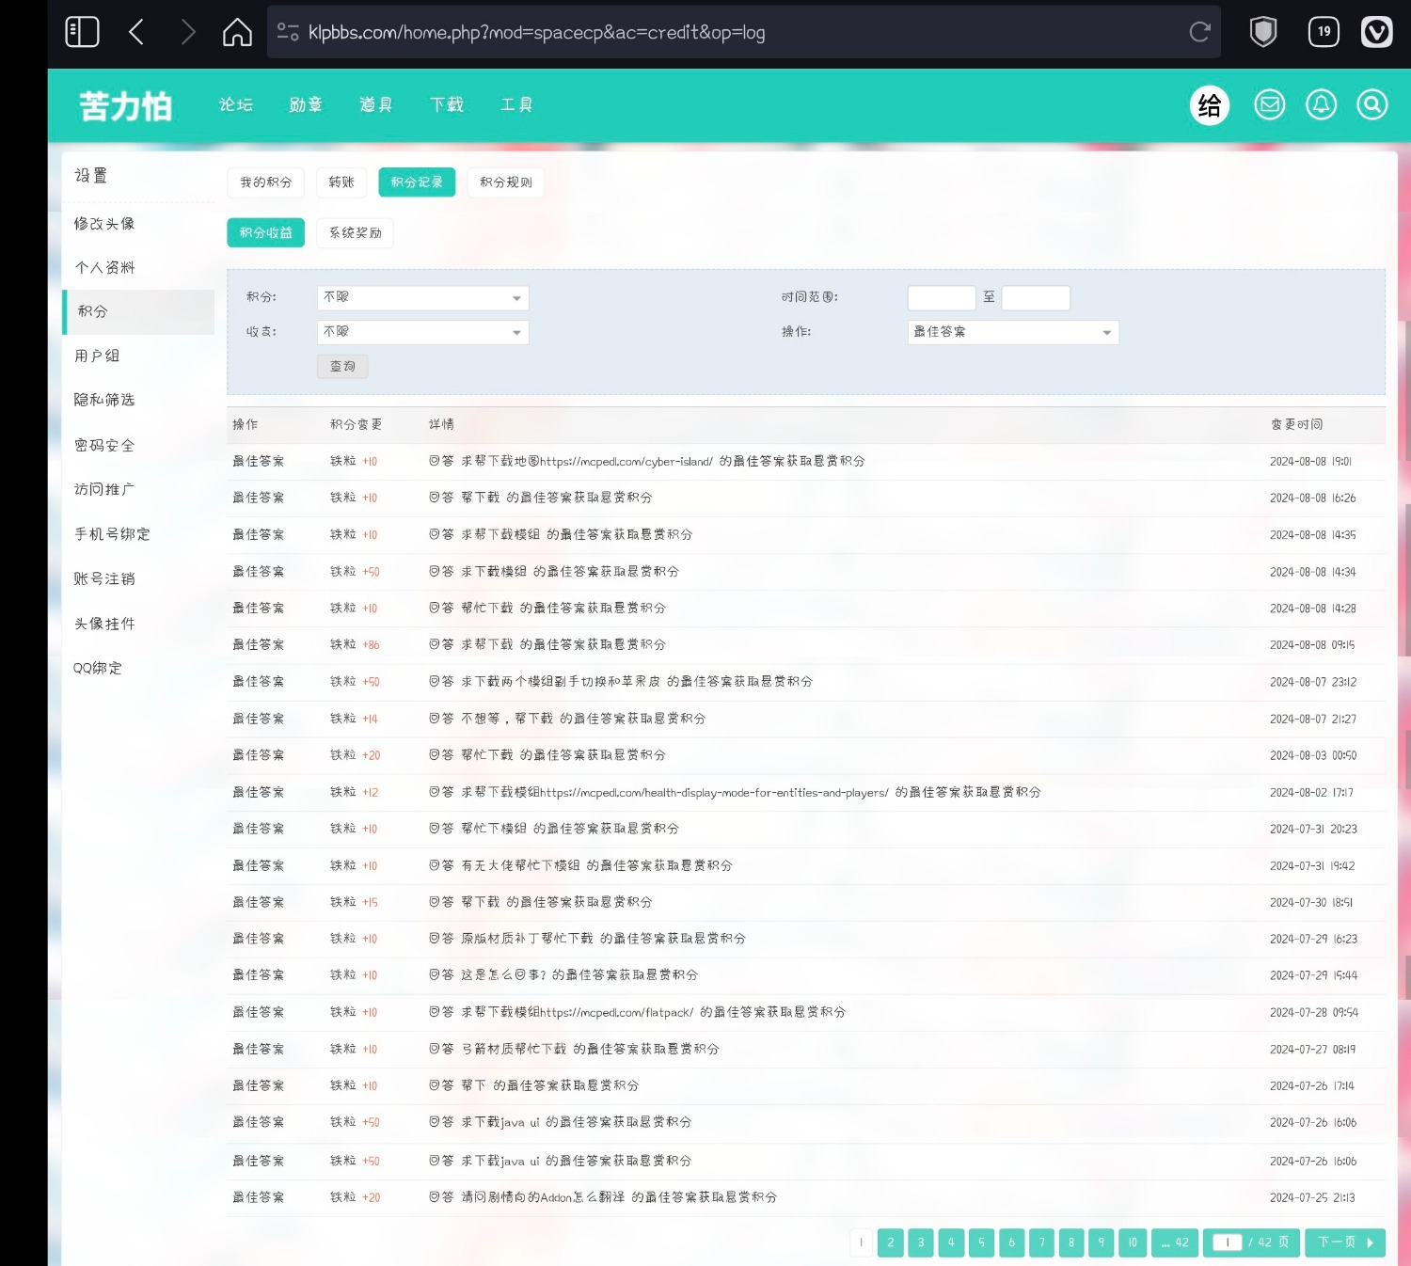
Task: Open the notification bell icon
Action: (x=1321, y=104)
